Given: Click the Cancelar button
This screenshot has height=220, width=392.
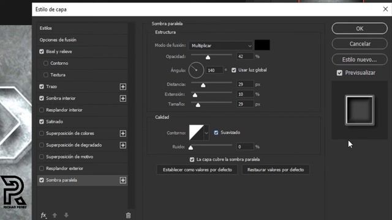Looking at the screenshot, I should pyautogui.click(x=360, y=44).
